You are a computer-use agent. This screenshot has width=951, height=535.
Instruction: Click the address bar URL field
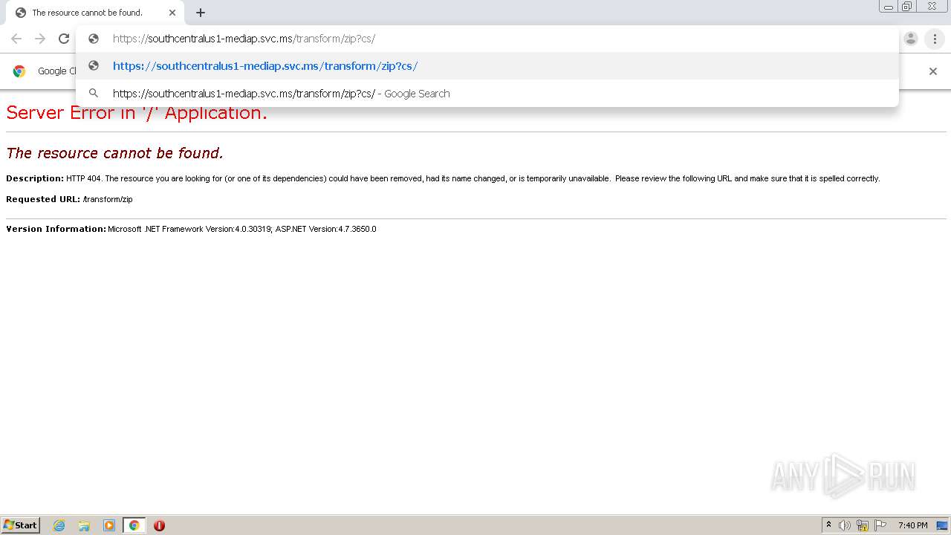487,39
